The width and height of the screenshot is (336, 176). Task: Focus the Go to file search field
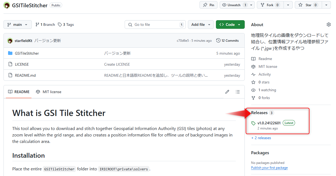click(155, 24)
